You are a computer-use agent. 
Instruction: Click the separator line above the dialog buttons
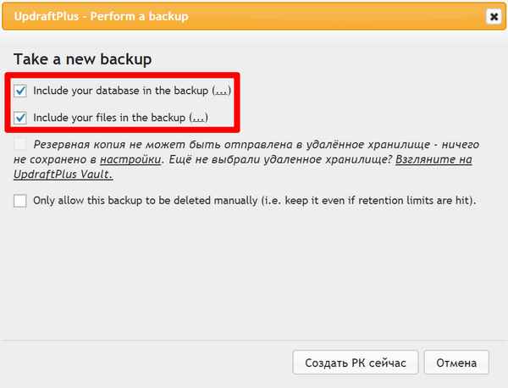tap(254, 341)
